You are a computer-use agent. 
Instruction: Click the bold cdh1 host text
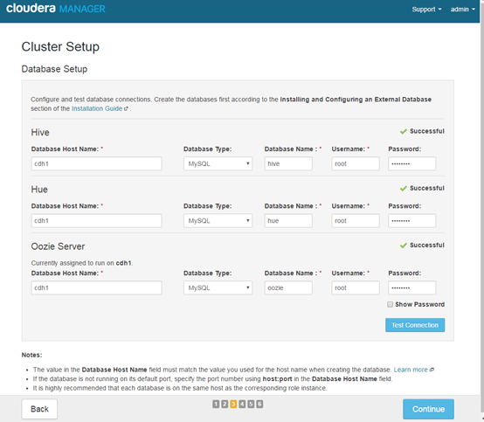123,263
